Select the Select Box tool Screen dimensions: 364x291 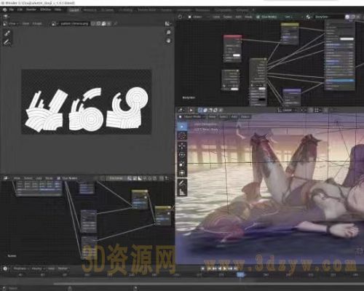(182, 127)
